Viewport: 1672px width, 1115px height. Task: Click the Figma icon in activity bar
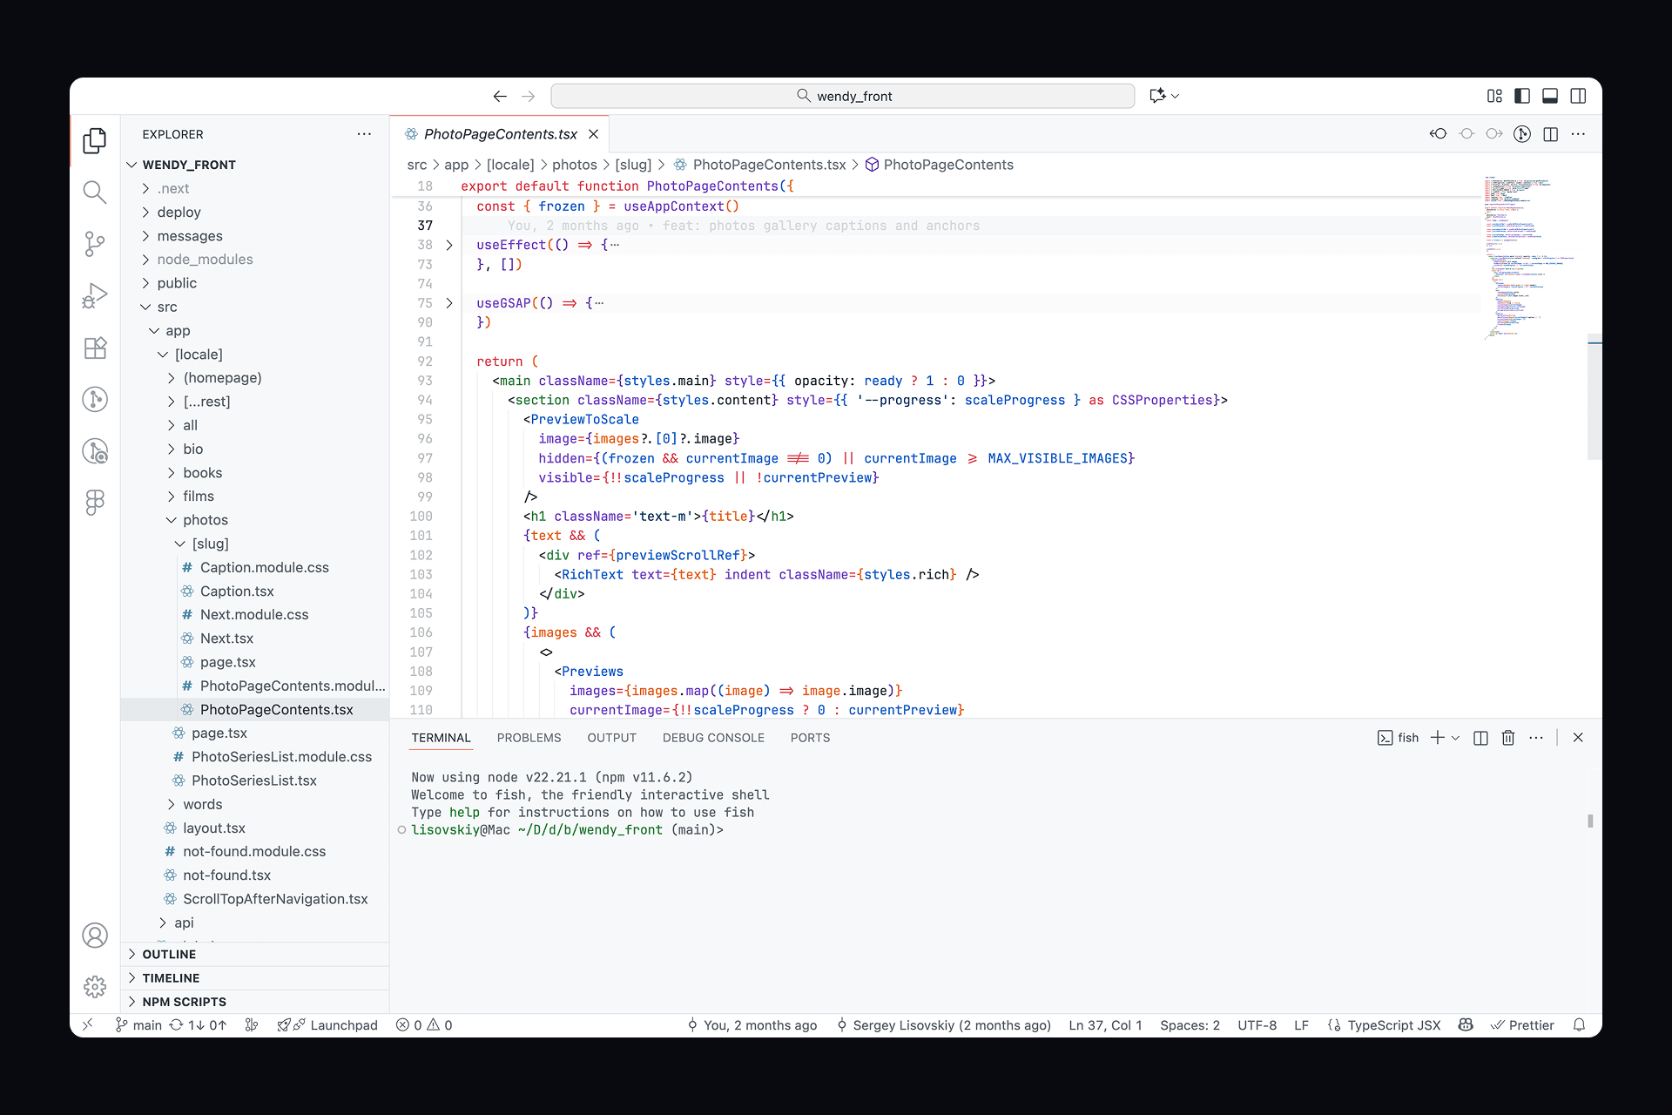[95, 502]
